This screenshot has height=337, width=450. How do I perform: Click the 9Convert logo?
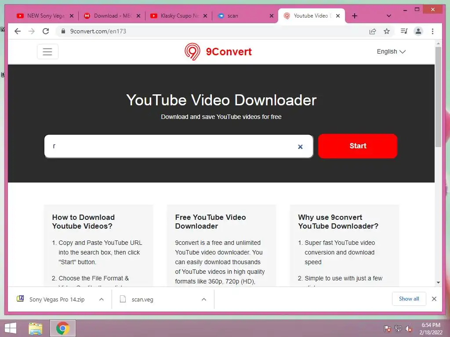tap(218, 52)
